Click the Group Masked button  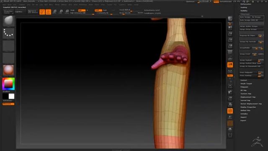point(248,60)
